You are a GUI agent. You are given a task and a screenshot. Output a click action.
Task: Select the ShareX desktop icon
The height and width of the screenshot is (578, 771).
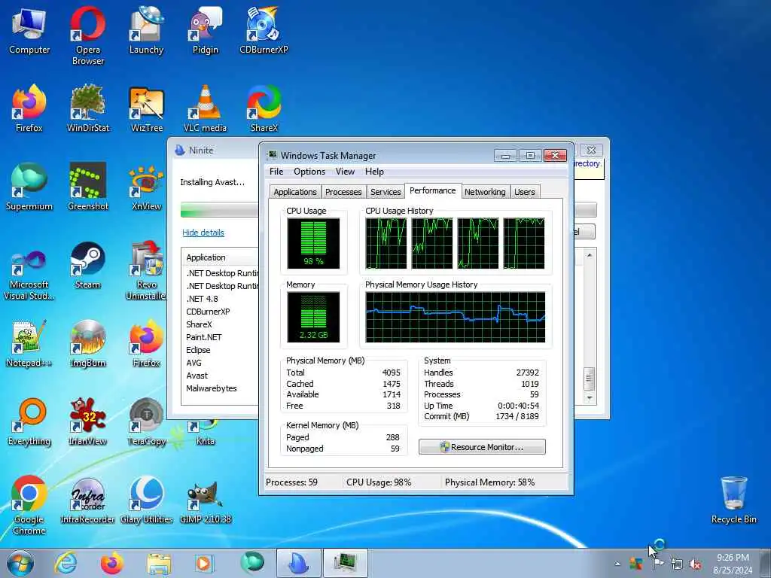(264, 108)
